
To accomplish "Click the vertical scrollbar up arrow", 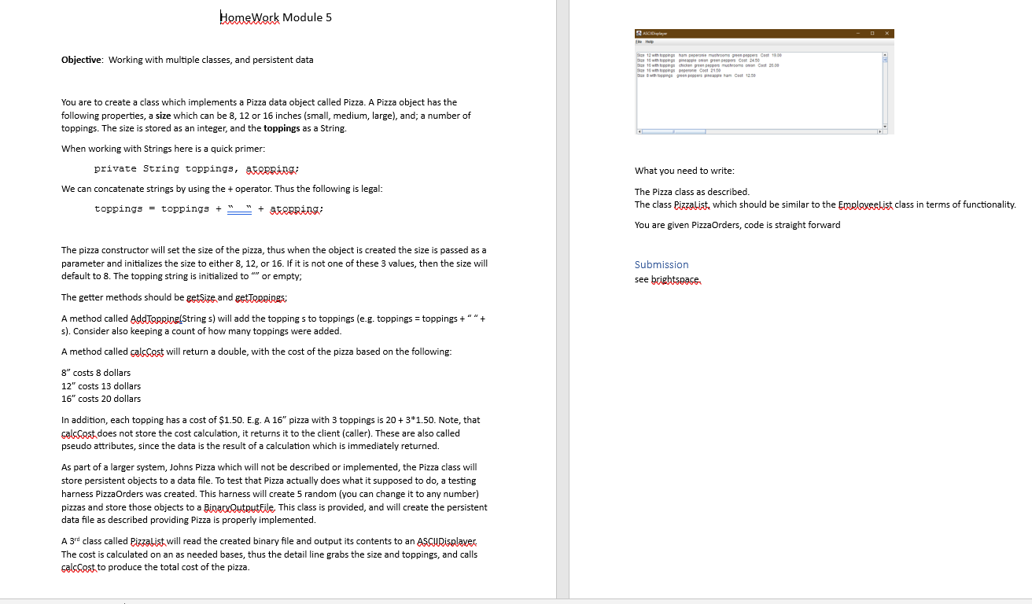I will 885,53.
